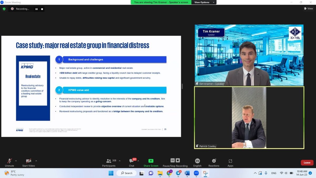Image resolution: width=316 pixels, height=178 pixels.
Task: Open Google Chrome from the taskbar
Action: coord(169,173)
